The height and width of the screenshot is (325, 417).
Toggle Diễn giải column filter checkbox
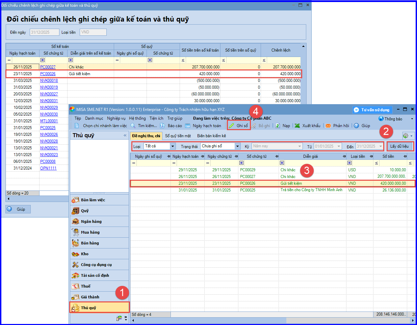pos(282,163)
